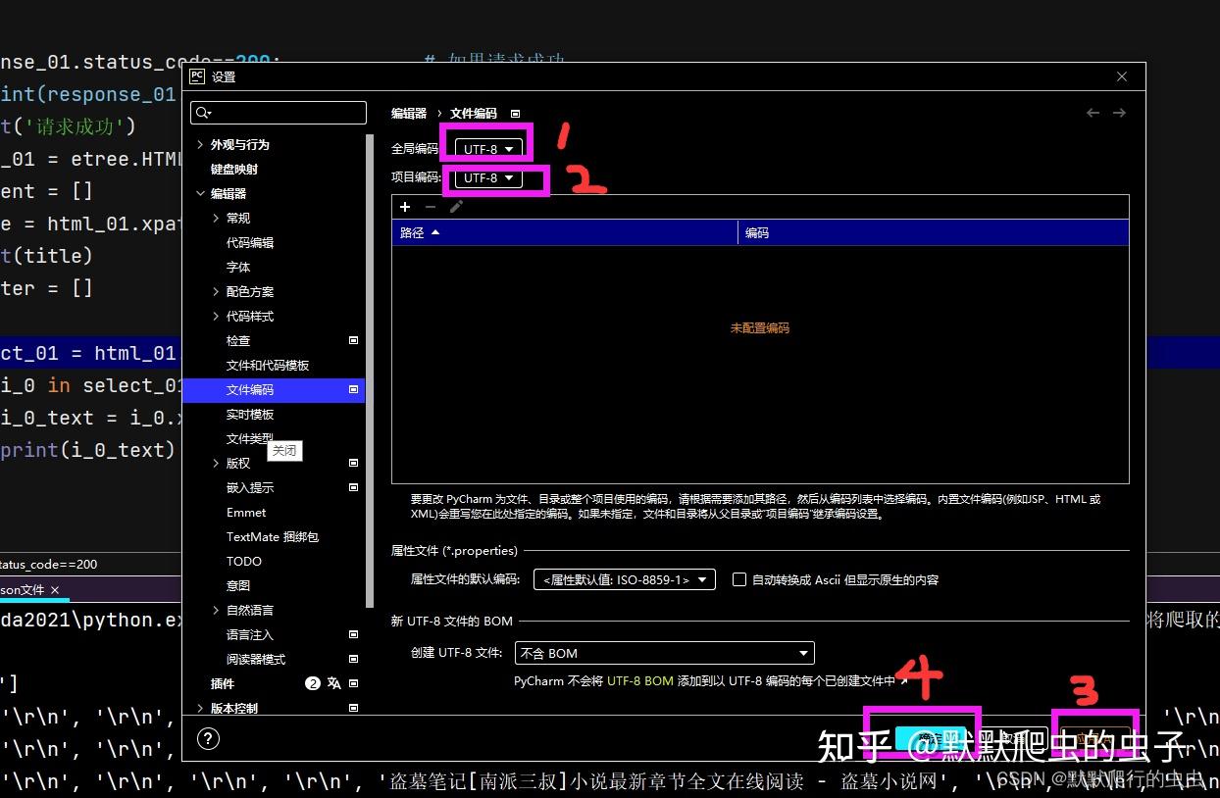Select 编辑器 in the breadcrumb path
The image size is (1220, 798).
407,113
